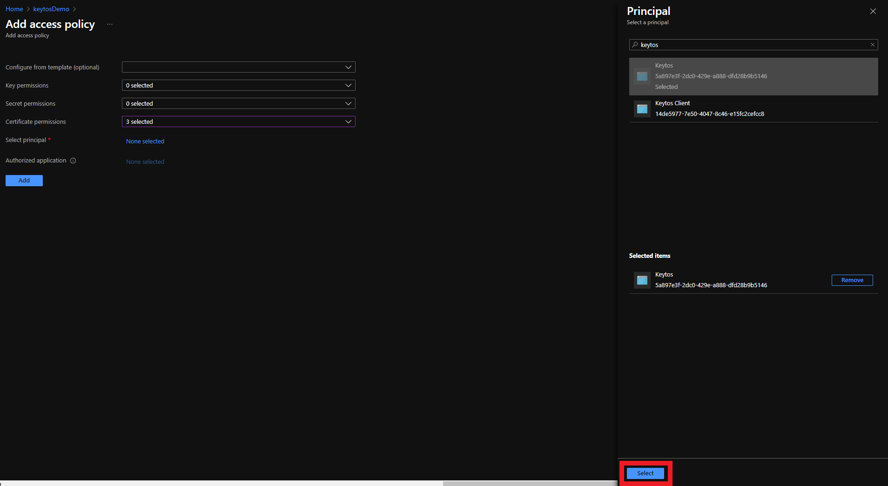Image resolution: width=888 pixels, height=486 pixels.
Task: Click the Key permissions label
Action: click(27, 86)
